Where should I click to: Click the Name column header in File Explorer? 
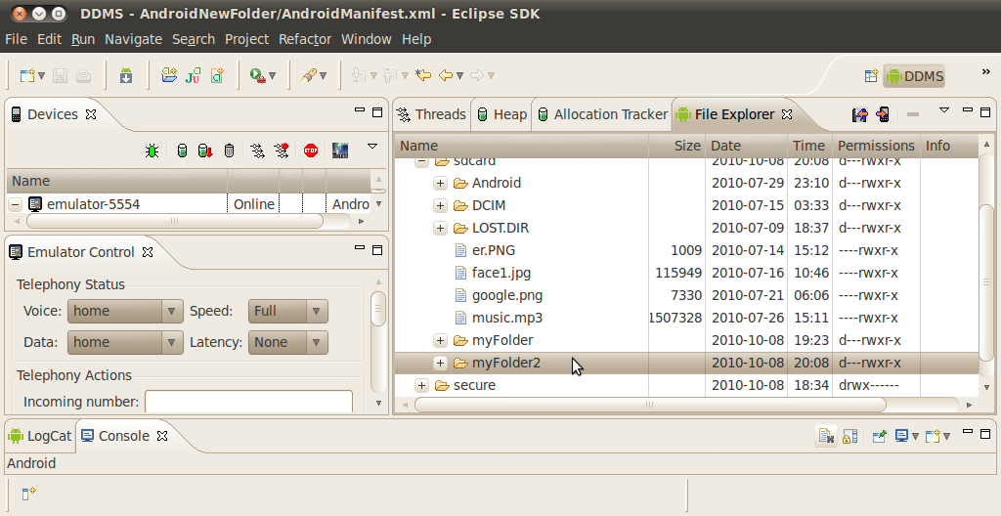click(x=522, y=147)
